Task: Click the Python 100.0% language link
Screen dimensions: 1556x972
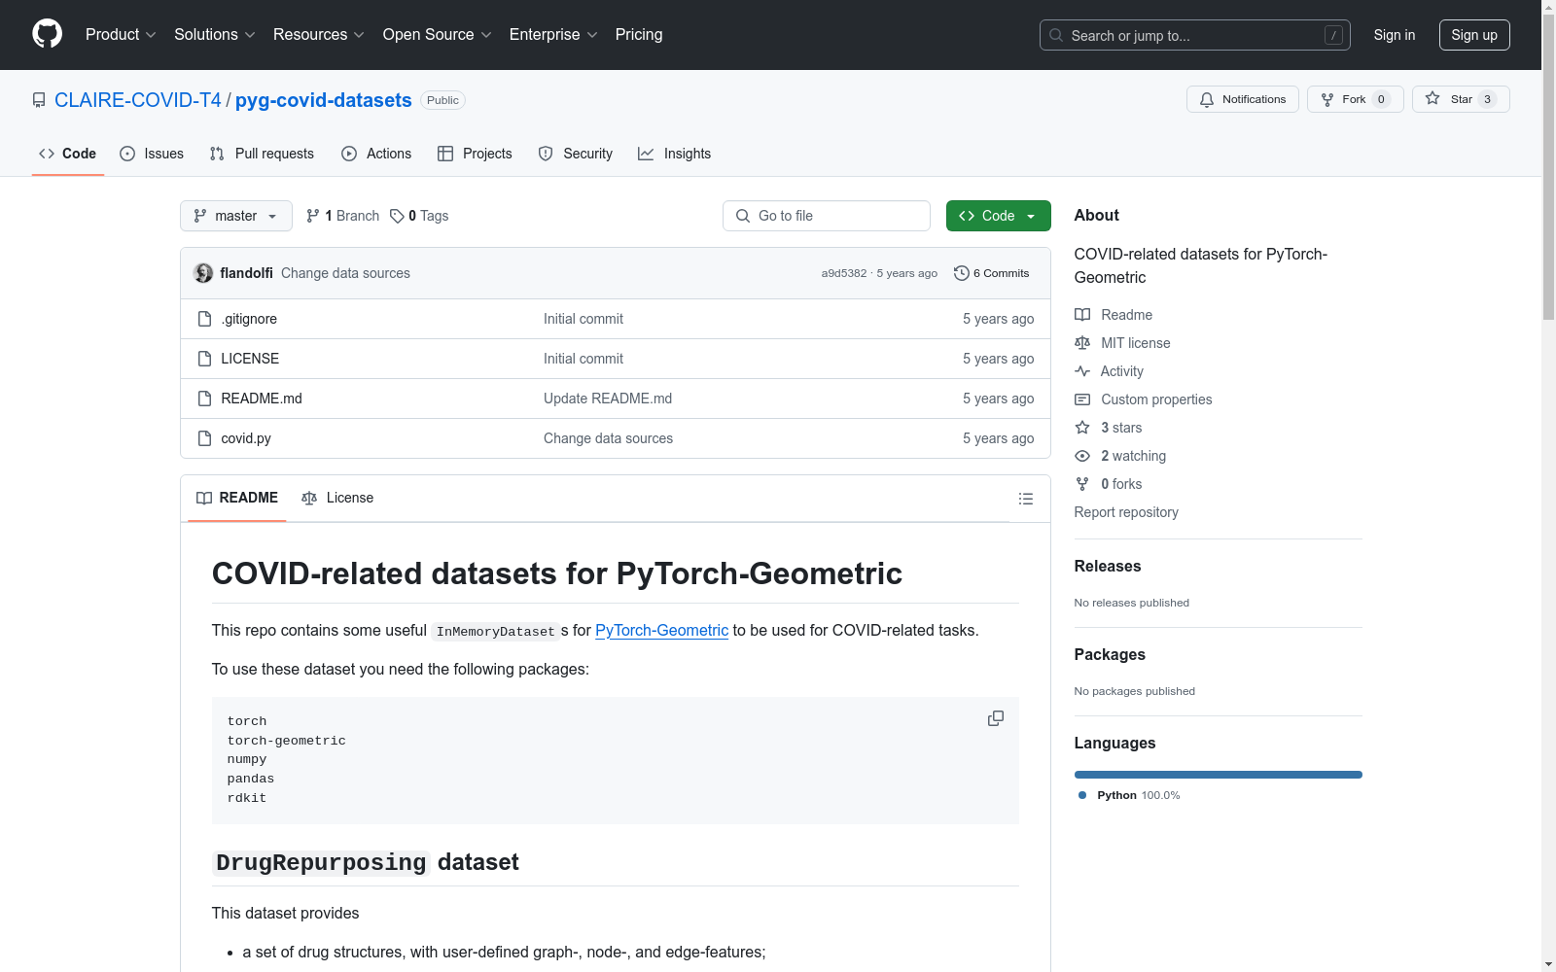Action: tap(1130, 795)
